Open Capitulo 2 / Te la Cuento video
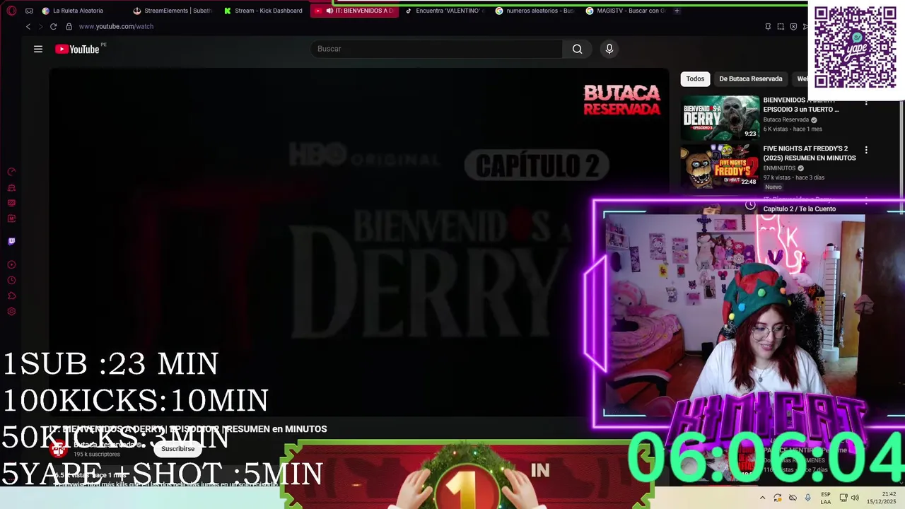This screenshot has width=905, height=509. pyautogui.click(x=800, y=209)
